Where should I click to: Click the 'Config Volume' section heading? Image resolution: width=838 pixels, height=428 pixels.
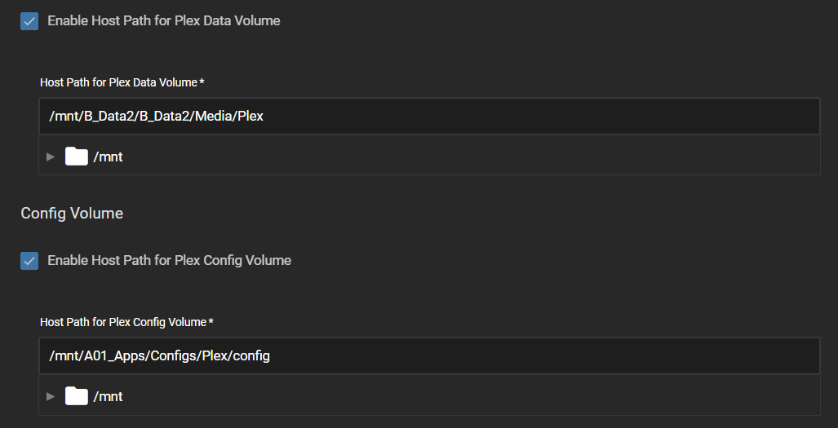pos(72,214)
